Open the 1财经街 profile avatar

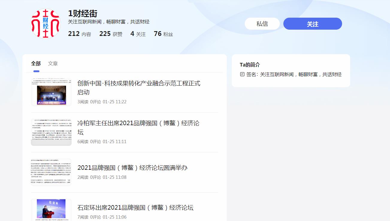point(46,23)
